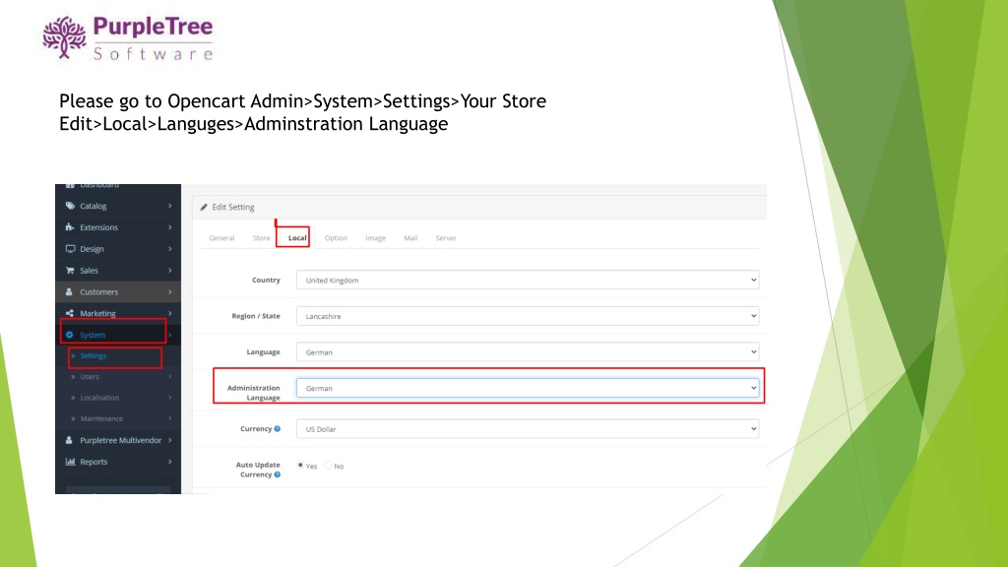Expand the Design menu chevron
Viewport: 1008px width, 567px height.
pos(170,249)
